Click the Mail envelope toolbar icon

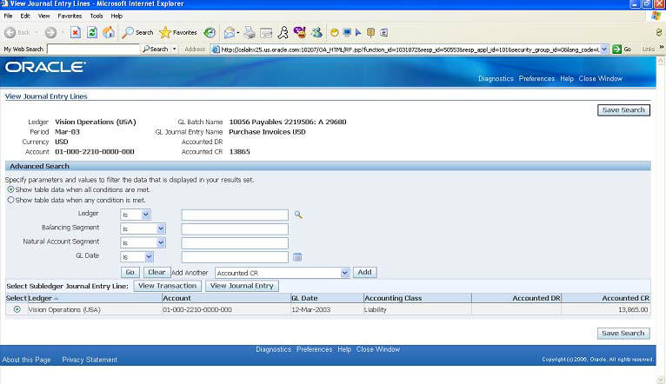[230, 32]
